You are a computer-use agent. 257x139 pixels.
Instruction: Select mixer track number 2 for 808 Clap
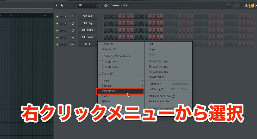pos(72,23)
